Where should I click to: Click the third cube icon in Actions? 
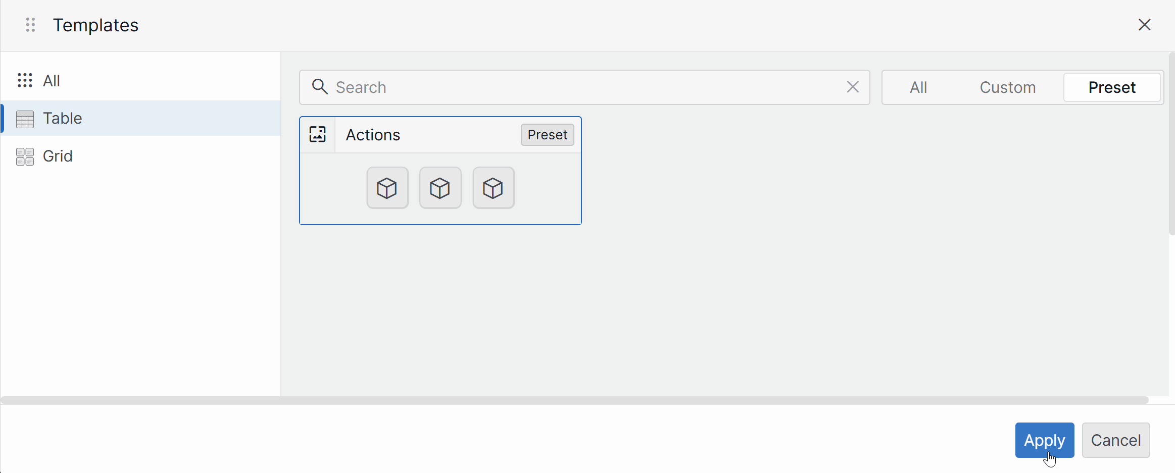493,188
